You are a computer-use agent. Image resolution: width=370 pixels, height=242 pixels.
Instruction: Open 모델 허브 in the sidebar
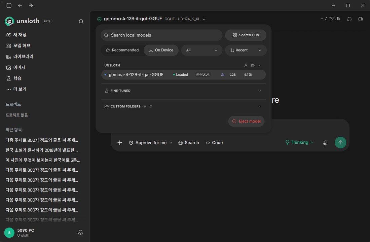18,46
